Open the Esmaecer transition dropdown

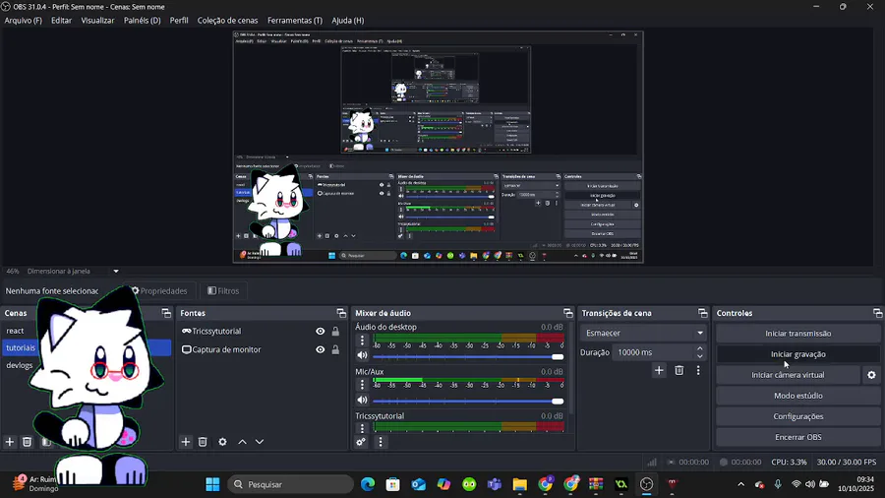point(643,333)
